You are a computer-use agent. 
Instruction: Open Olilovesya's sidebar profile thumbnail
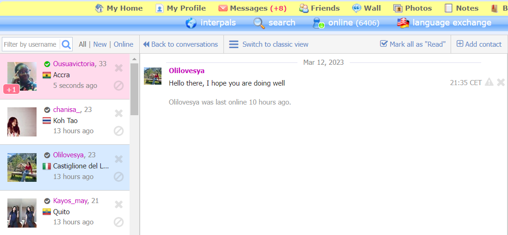[x=22, y=167]
